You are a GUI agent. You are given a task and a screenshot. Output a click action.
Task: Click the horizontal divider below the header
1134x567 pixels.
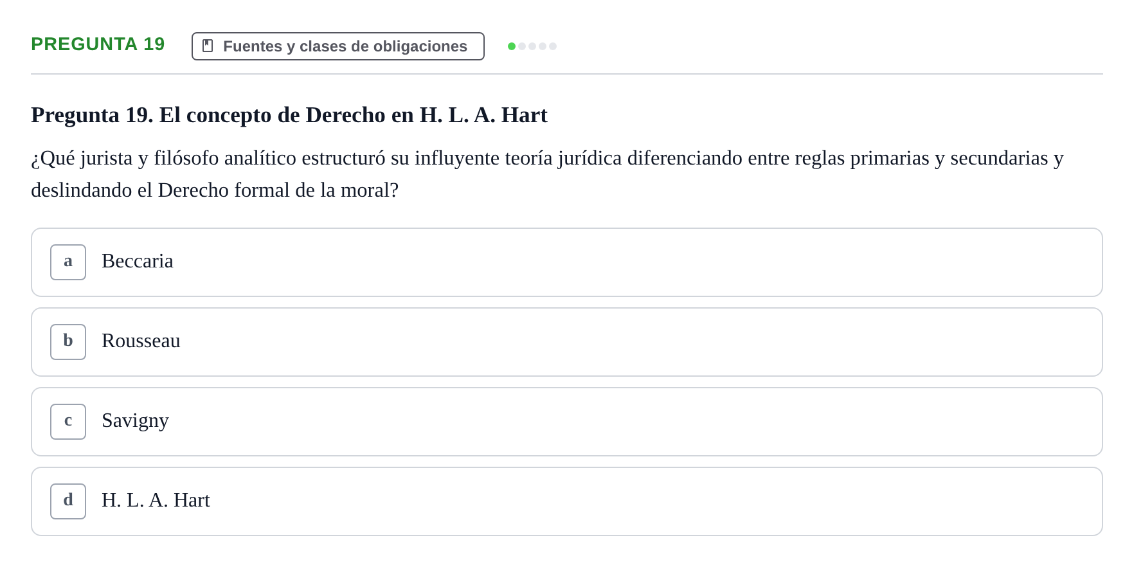pyautogui.click(x=567, y=74)
